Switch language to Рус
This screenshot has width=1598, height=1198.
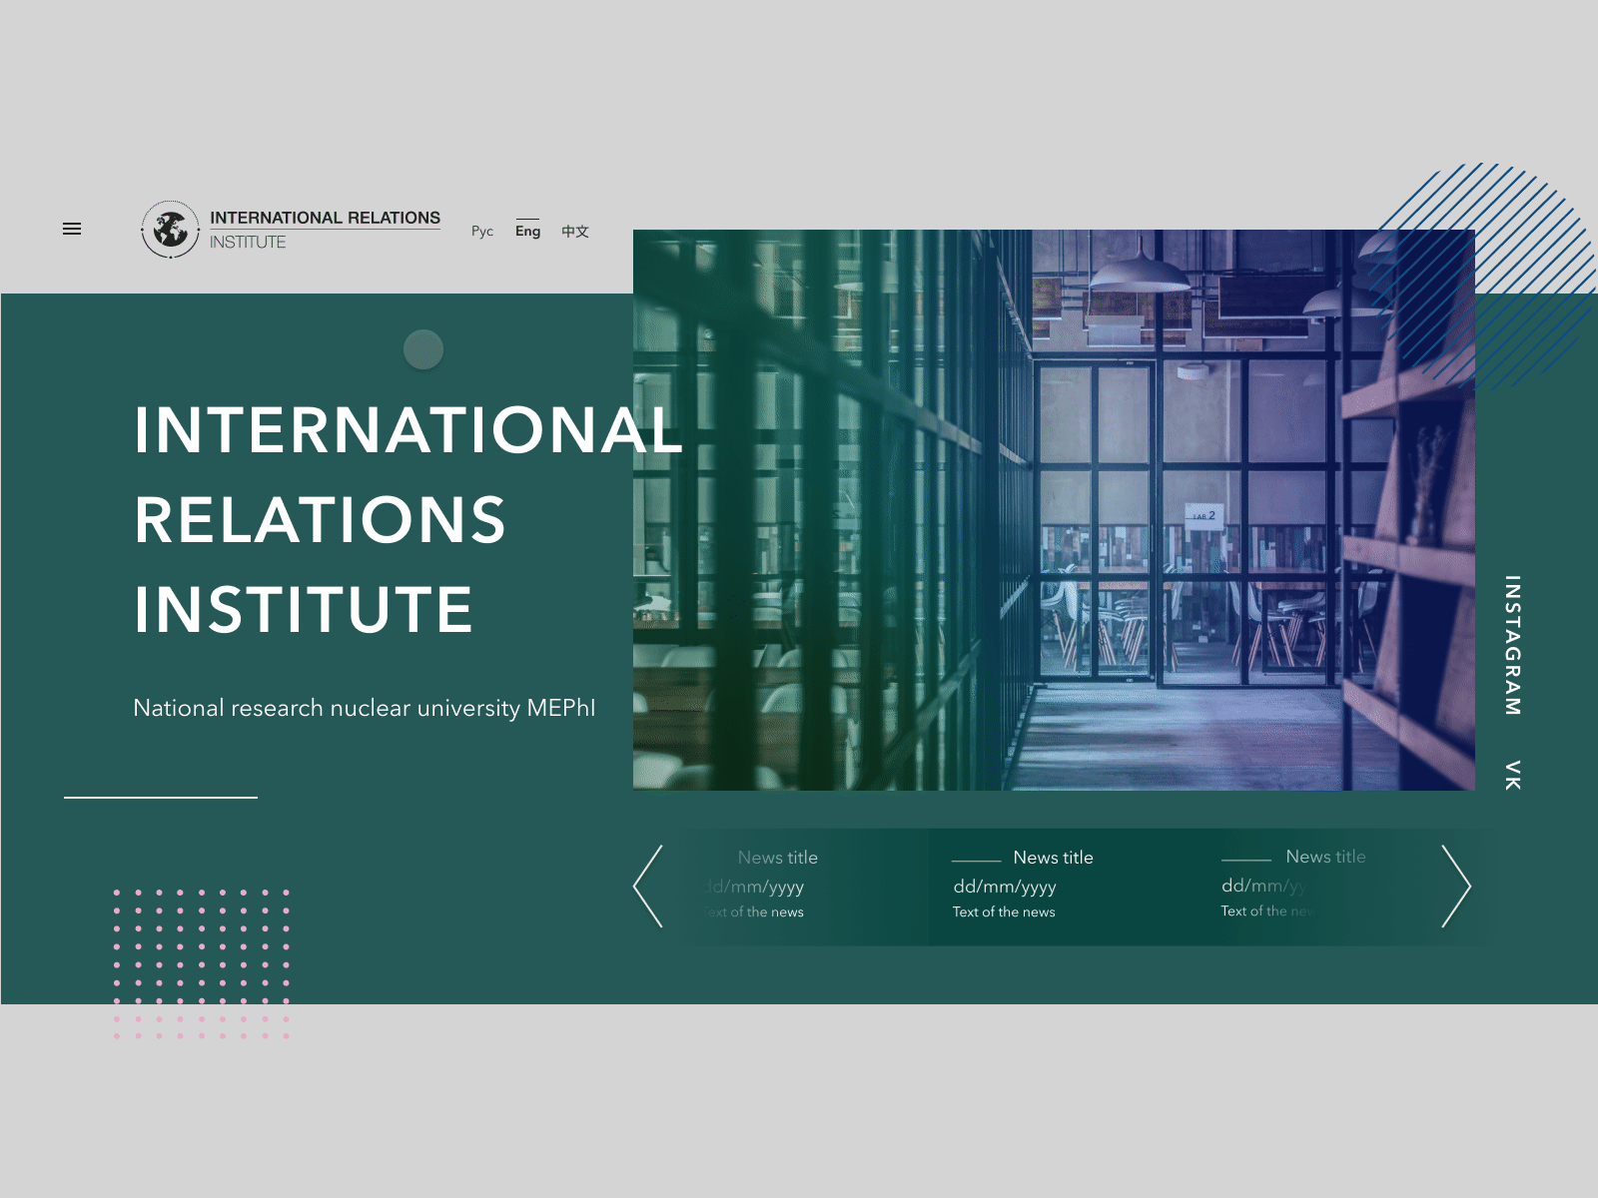(x=482, y=231)
